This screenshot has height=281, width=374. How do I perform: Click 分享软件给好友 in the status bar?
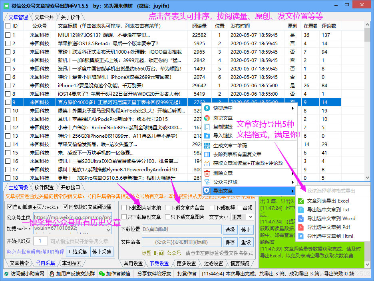point(154,273)
